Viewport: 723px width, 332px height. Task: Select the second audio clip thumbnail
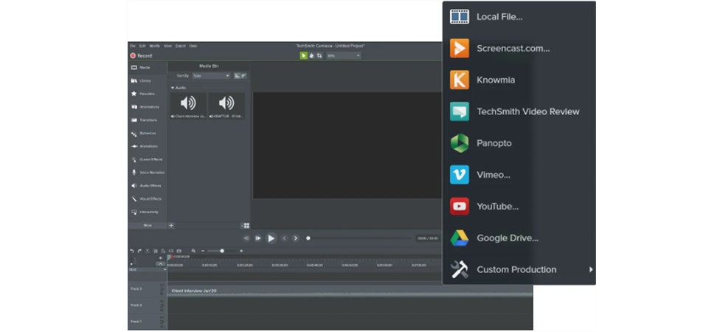pyautogui.click(x=226, y=106)
